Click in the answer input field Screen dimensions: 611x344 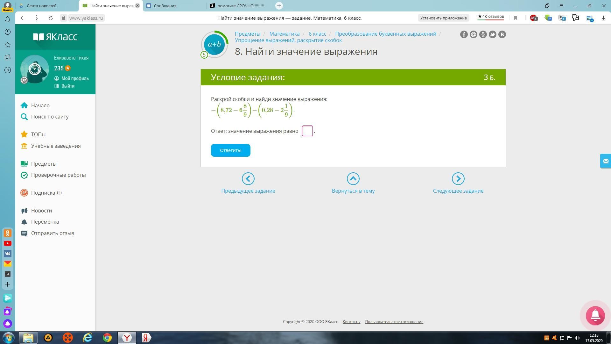click(307, 131)
